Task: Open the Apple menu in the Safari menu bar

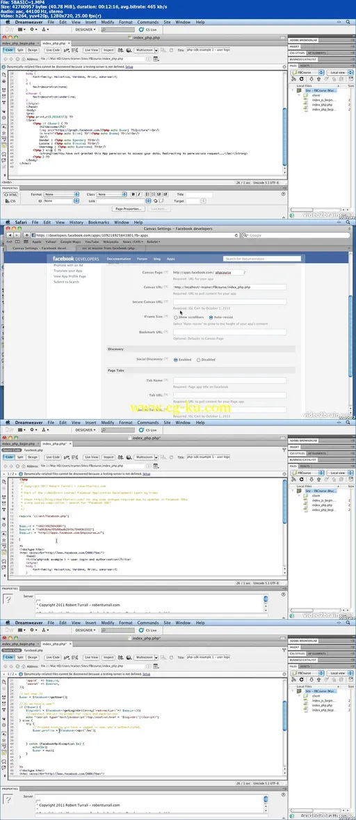Action: pyautogui.click(x=8, y=222)
